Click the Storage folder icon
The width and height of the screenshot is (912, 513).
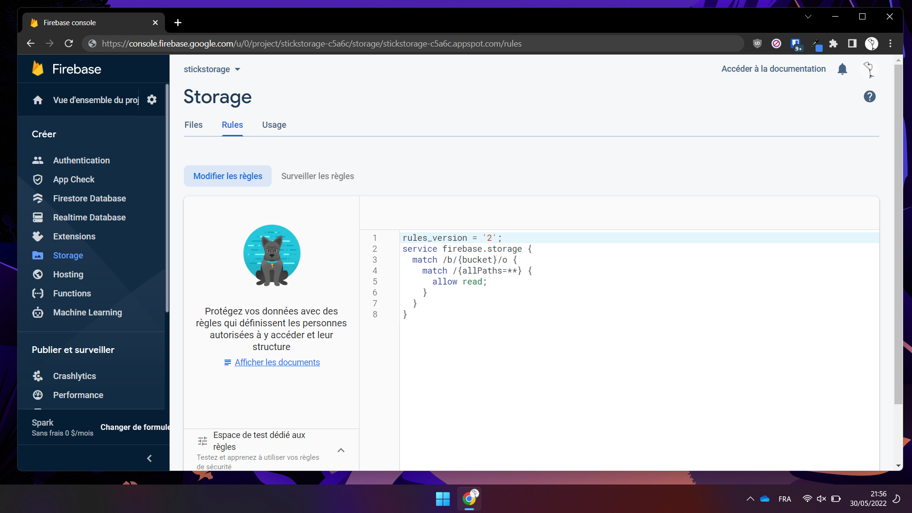pos(38,256)
